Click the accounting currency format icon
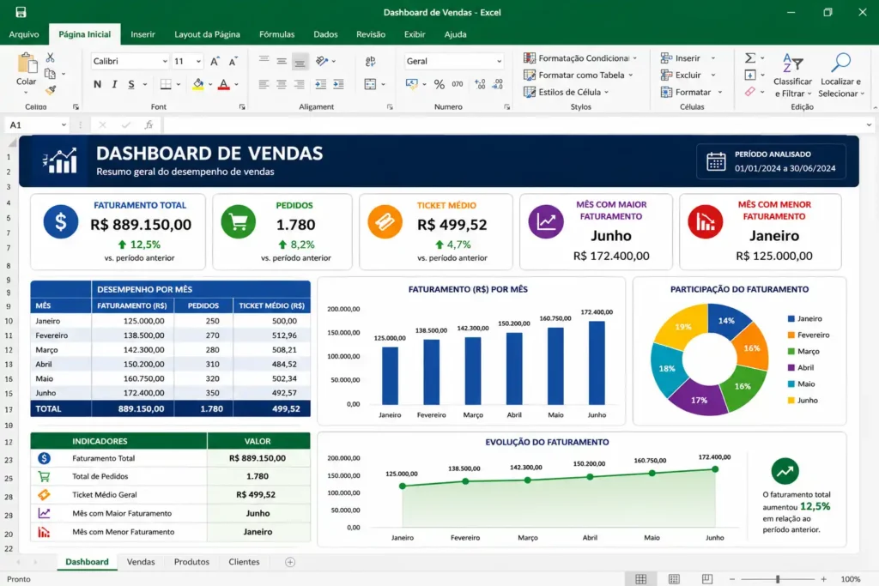Screen dimensions: 879x586 (412, 84)
